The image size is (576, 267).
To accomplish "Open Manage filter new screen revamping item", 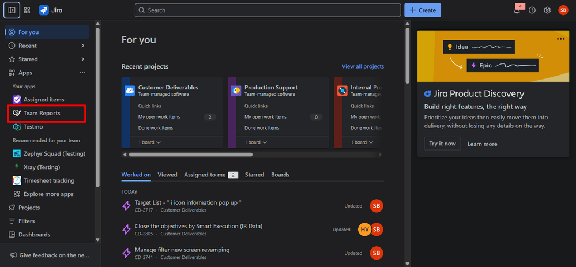I will tap(182, 250).
